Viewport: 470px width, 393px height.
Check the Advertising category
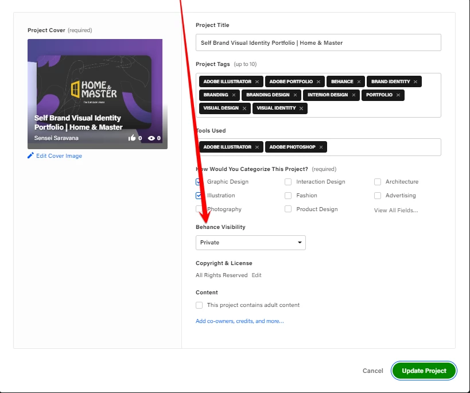point(378,196)
